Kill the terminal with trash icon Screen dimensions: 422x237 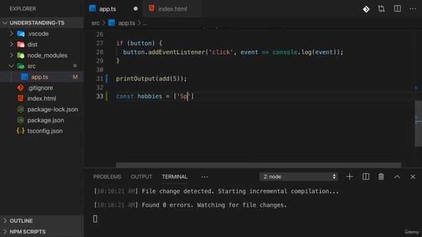pos(381,176)
